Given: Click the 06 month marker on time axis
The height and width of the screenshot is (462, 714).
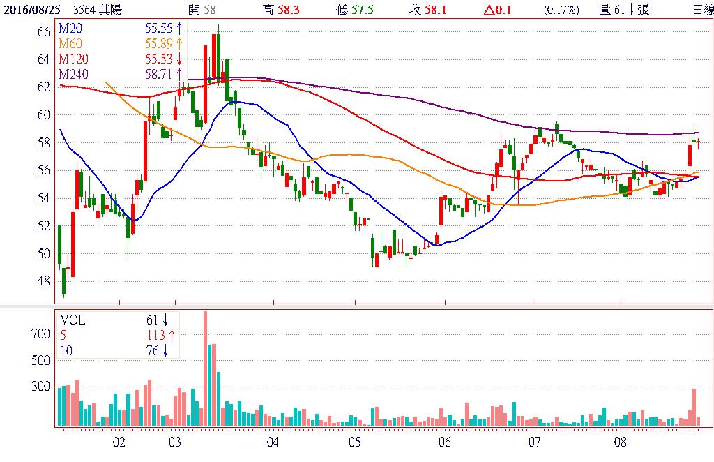Looking at the screenshot, I should click(444, 442).
